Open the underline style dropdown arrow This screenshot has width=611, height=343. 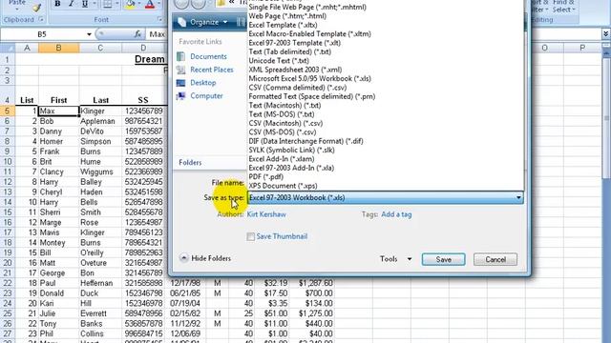94,4
